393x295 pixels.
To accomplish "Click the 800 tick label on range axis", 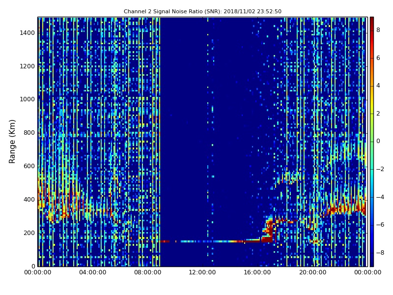I will click(x=29, y=133).
